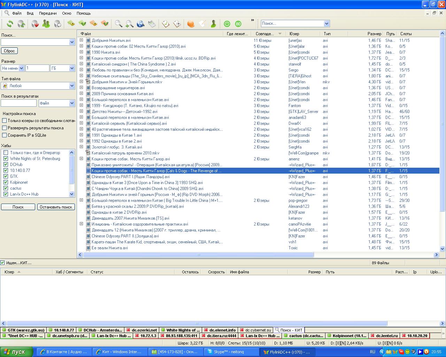Open the Передачи menu
The width and height of the screenshot is (446, 357).
tap(48, 13)
